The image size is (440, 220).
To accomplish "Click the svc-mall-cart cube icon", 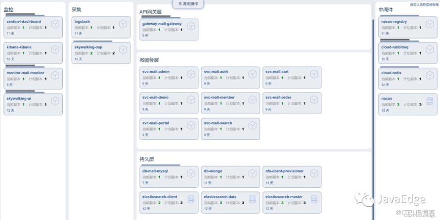I will [314, 74].
